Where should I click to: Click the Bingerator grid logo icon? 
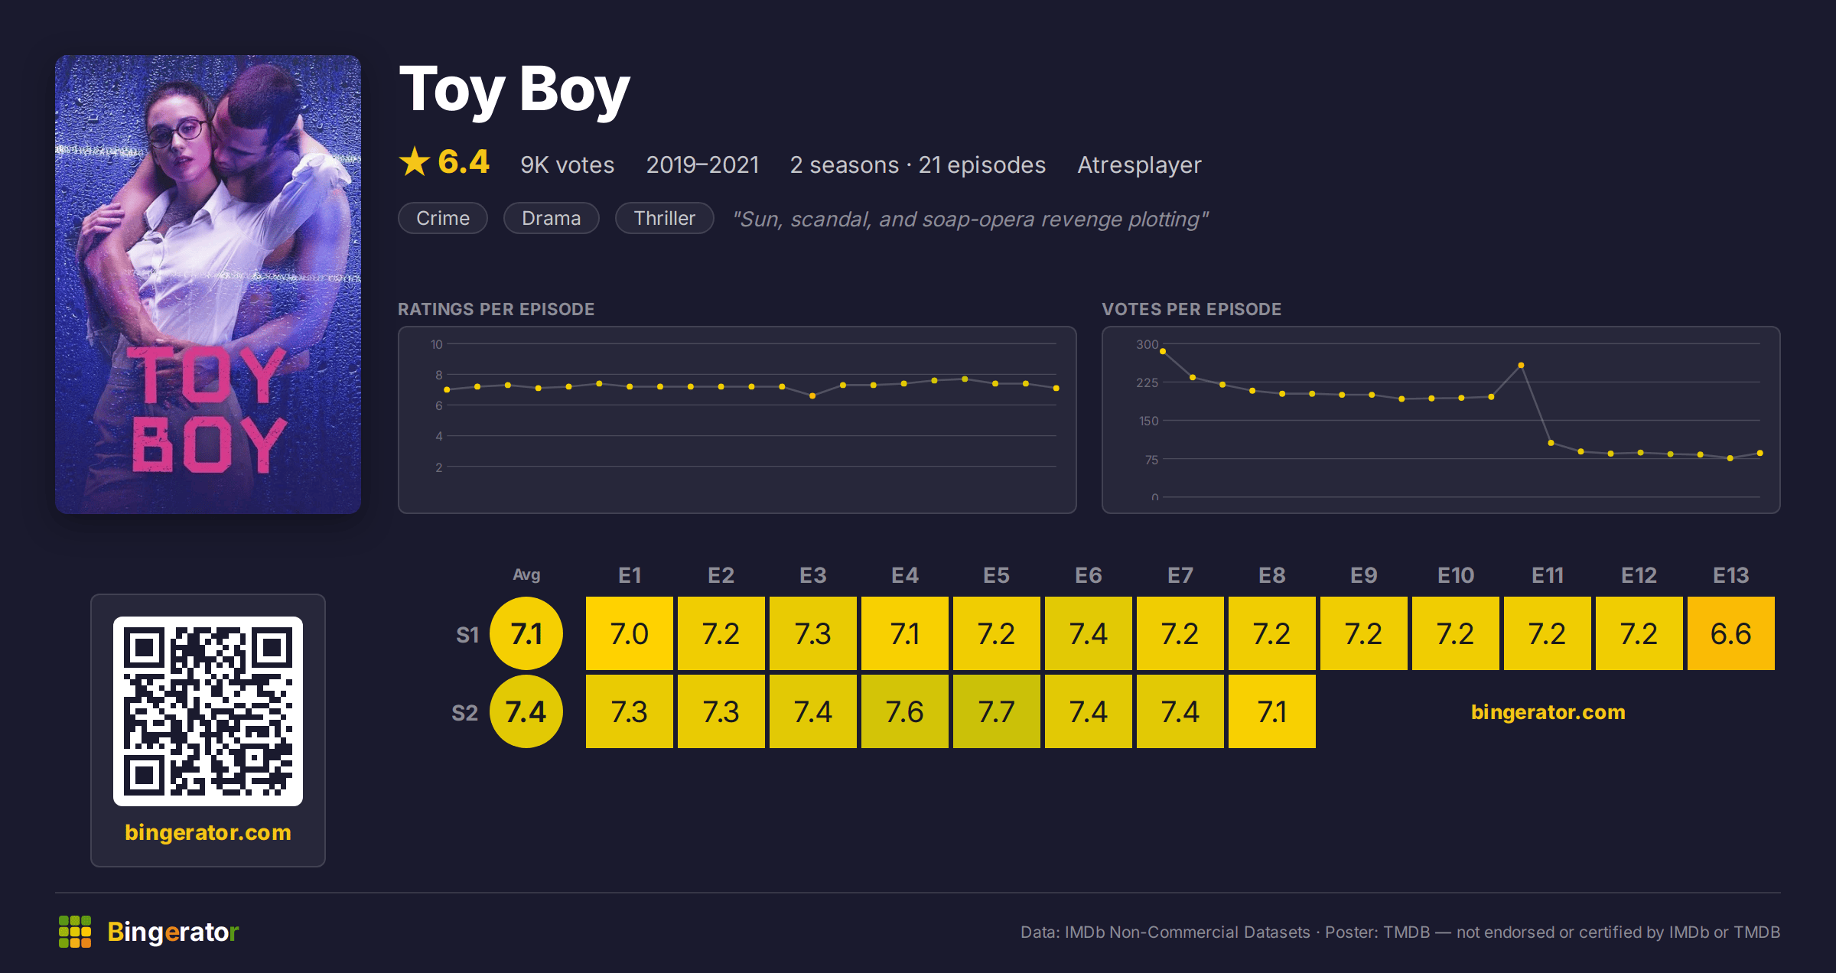75,932
